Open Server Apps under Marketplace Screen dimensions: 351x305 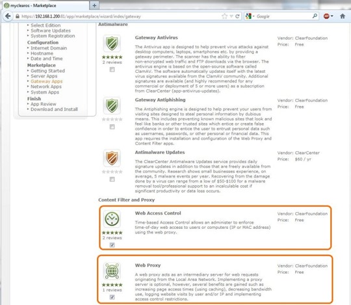pyautogui.click(x=44, y=76)
